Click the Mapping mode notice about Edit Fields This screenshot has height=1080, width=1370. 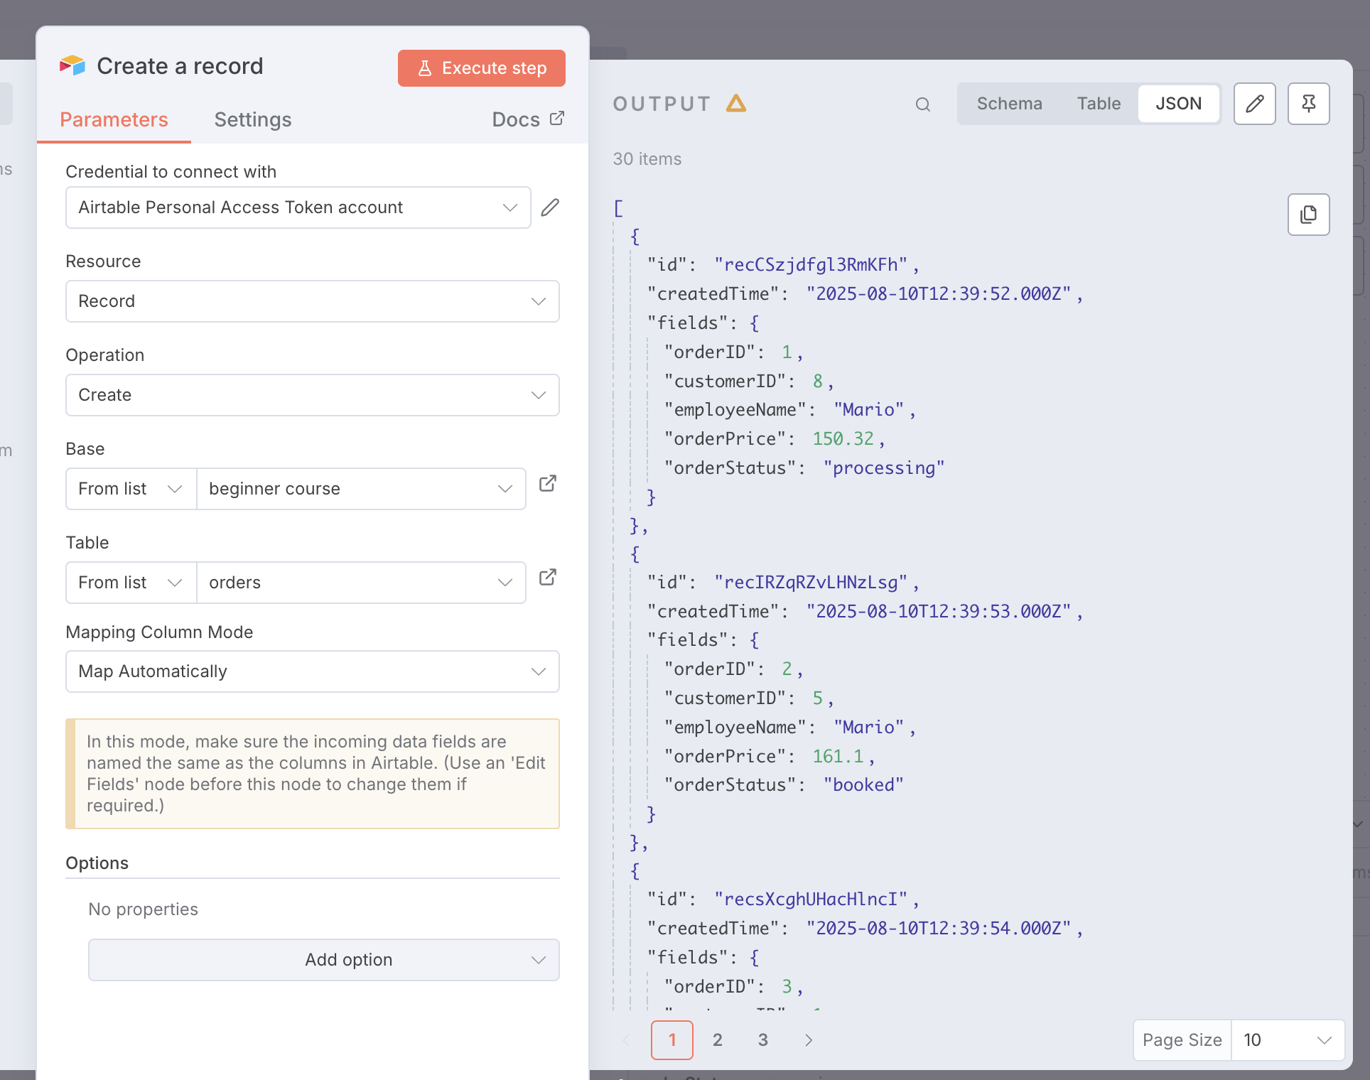pos(313,774)
